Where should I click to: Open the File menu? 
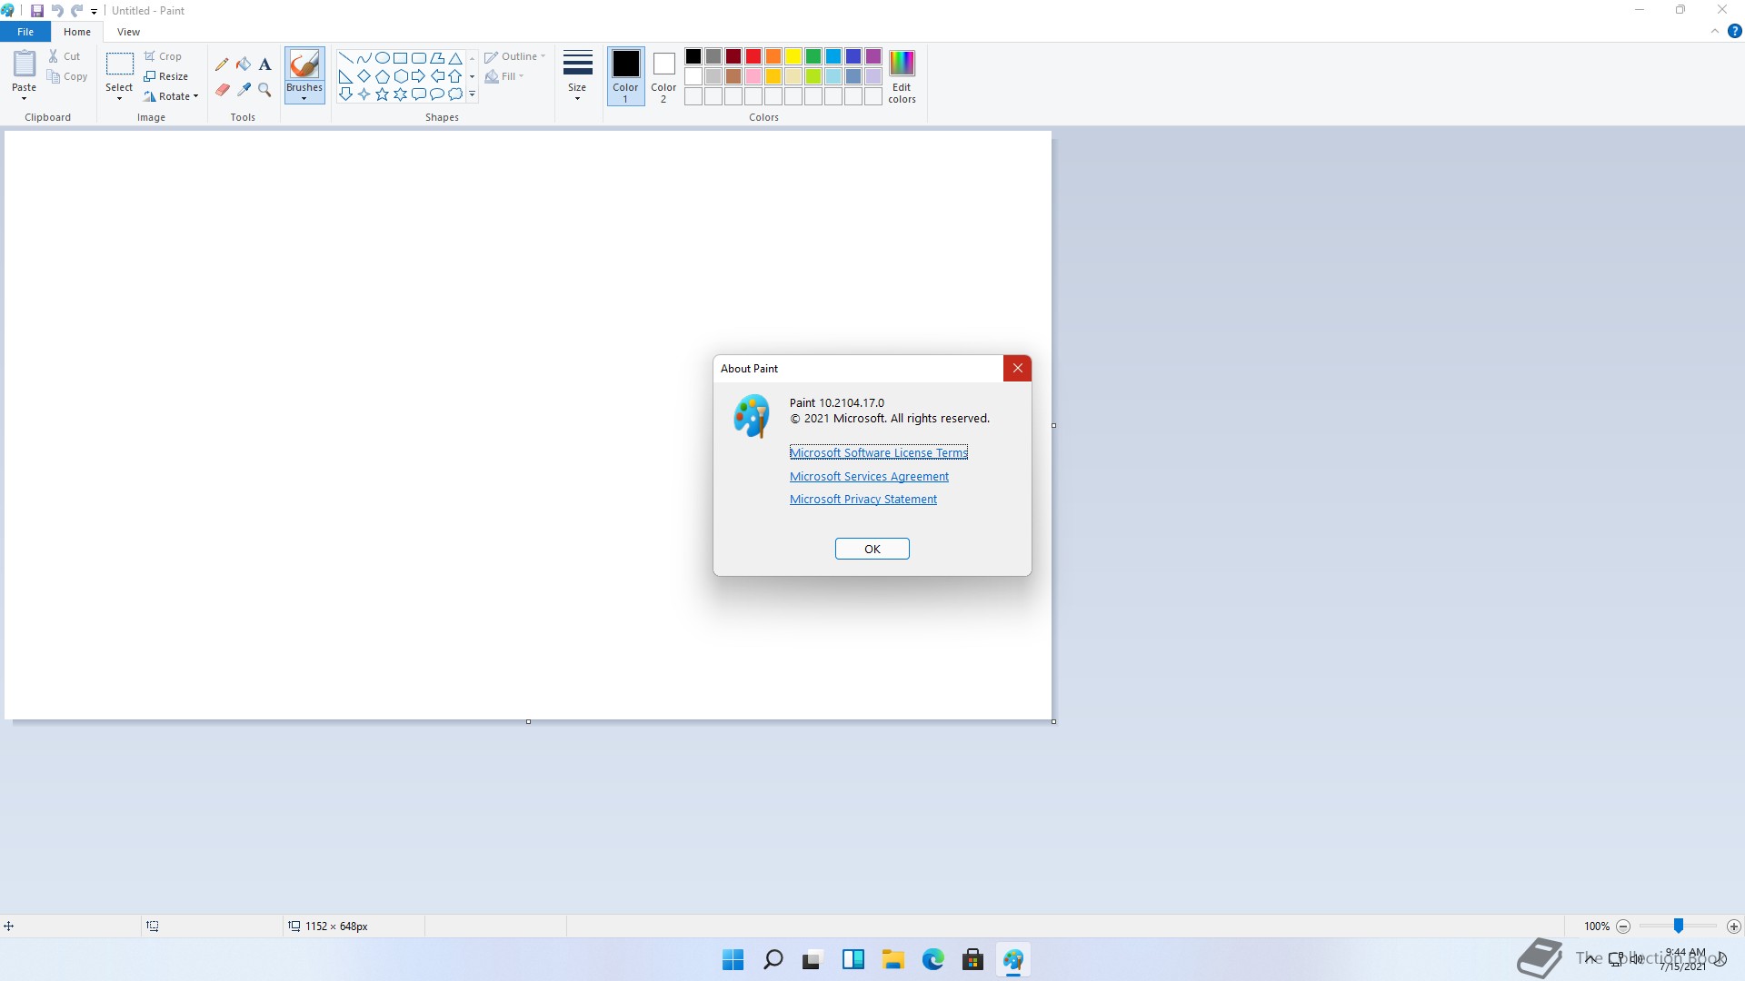pos(25,32)
